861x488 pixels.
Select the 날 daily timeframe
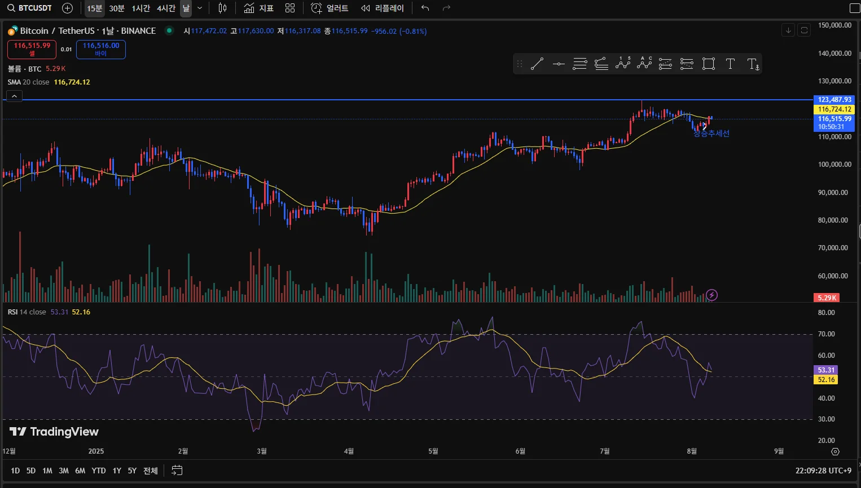(x=186, y=8)
